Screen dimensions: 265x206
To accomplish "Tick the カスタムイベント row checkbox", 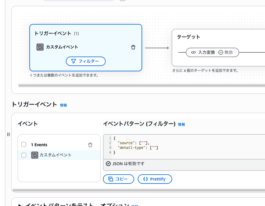I will (24, 155).
